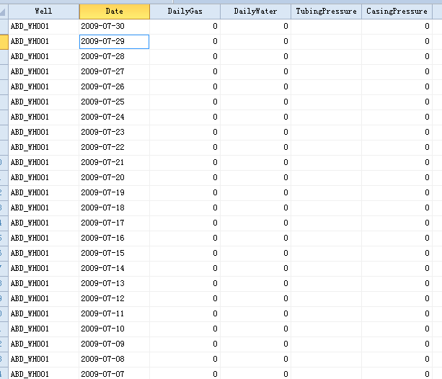Screen dimensions: 442x379
Task: Click Well cell in the 2009-07-10 row
Action: click(44, 329)
